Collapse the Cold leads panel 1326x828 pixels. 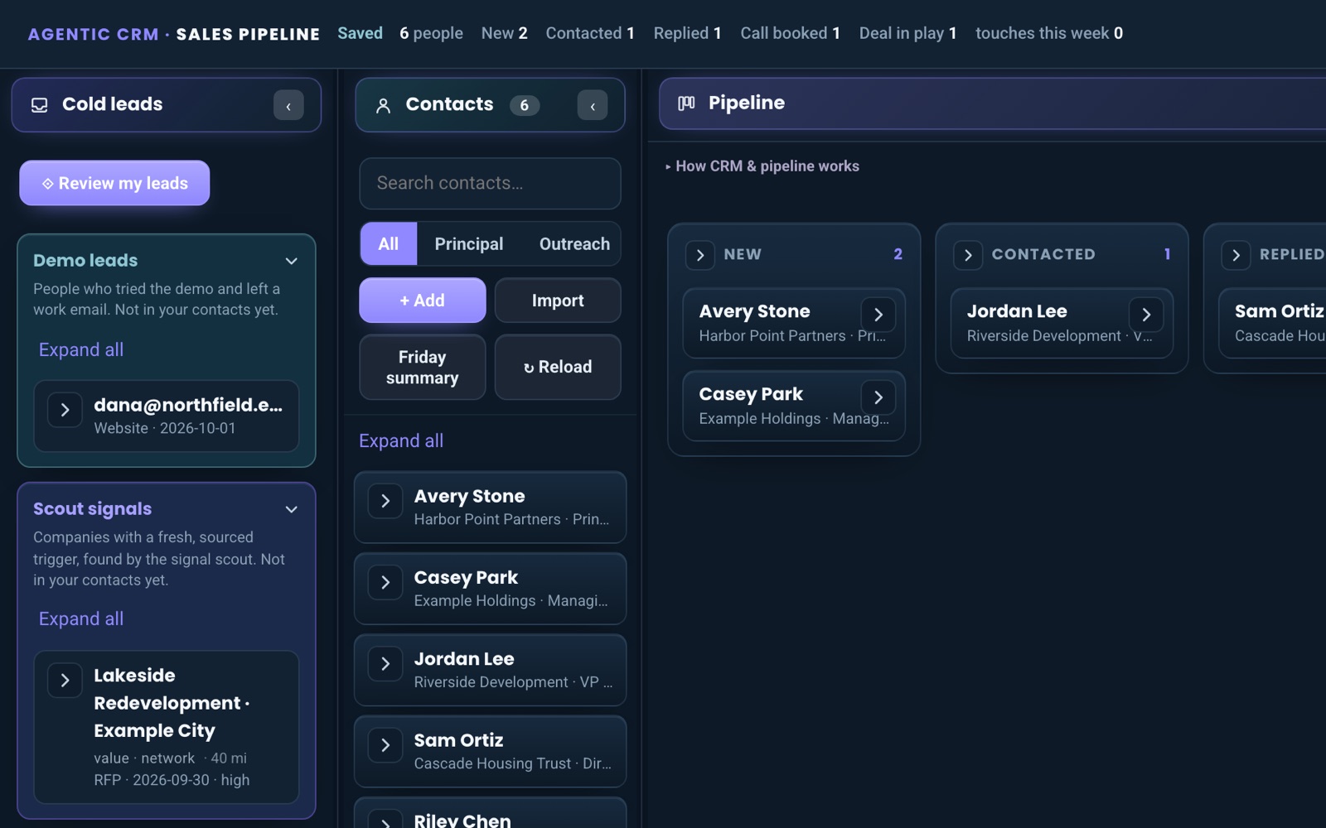[288, 105]
